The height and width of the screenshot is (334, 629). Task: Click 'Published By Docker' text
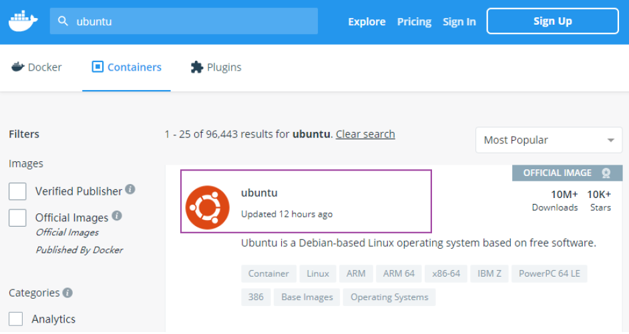79,250
